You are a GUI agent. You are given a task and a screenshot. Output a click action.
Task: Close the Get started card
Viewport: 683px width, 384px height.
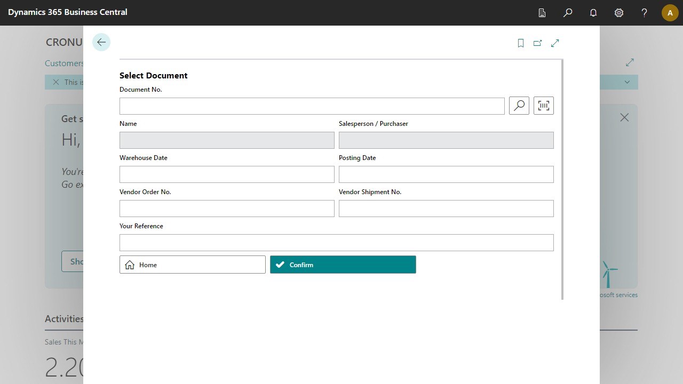tap(624, 117)
